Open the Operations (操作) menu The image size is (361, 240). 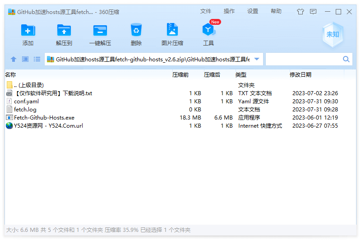tap(229, 11)
